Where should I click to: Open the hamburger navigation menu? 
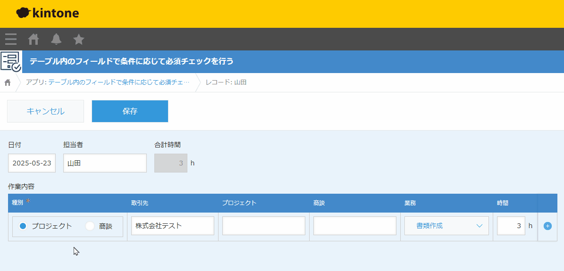click(11, 39)
